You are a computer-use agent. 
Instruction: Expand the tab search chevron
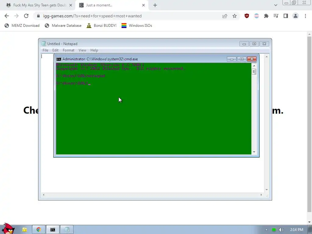tap(275, 5)
